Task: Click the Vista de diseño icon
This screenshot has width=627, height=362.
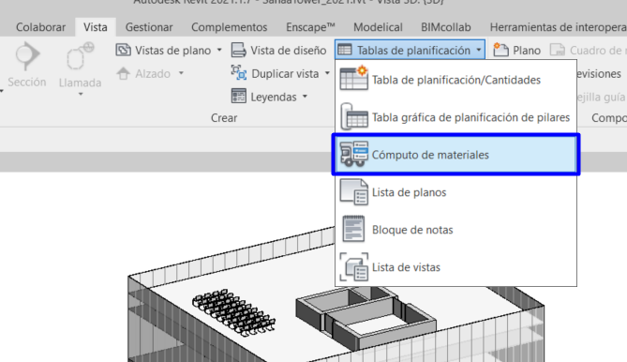Action: (x=239, y=50)
